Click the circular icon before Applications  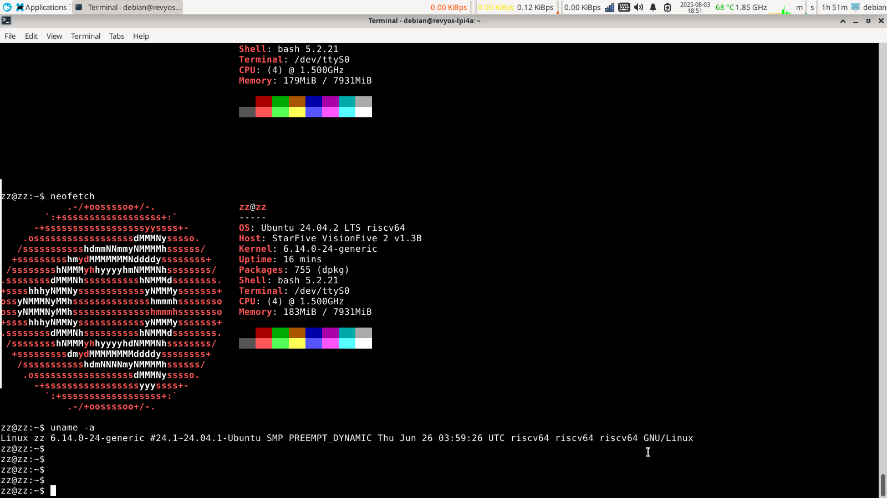[7, 7]
